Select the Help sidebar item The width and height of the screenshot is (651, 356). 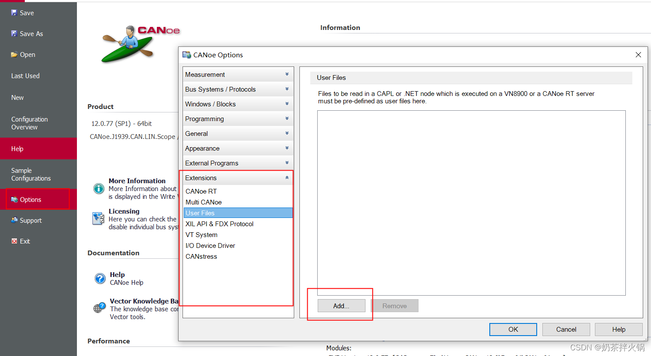click(38, 148)
